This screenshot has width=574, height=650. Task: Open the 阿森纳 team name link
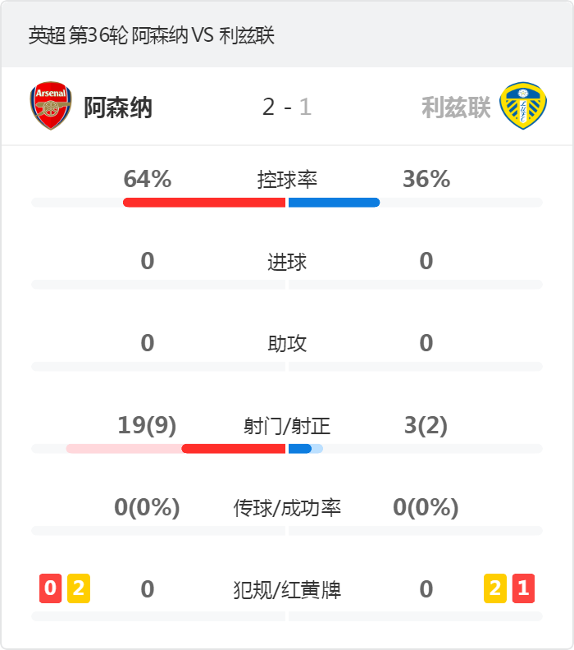(118, 108)
